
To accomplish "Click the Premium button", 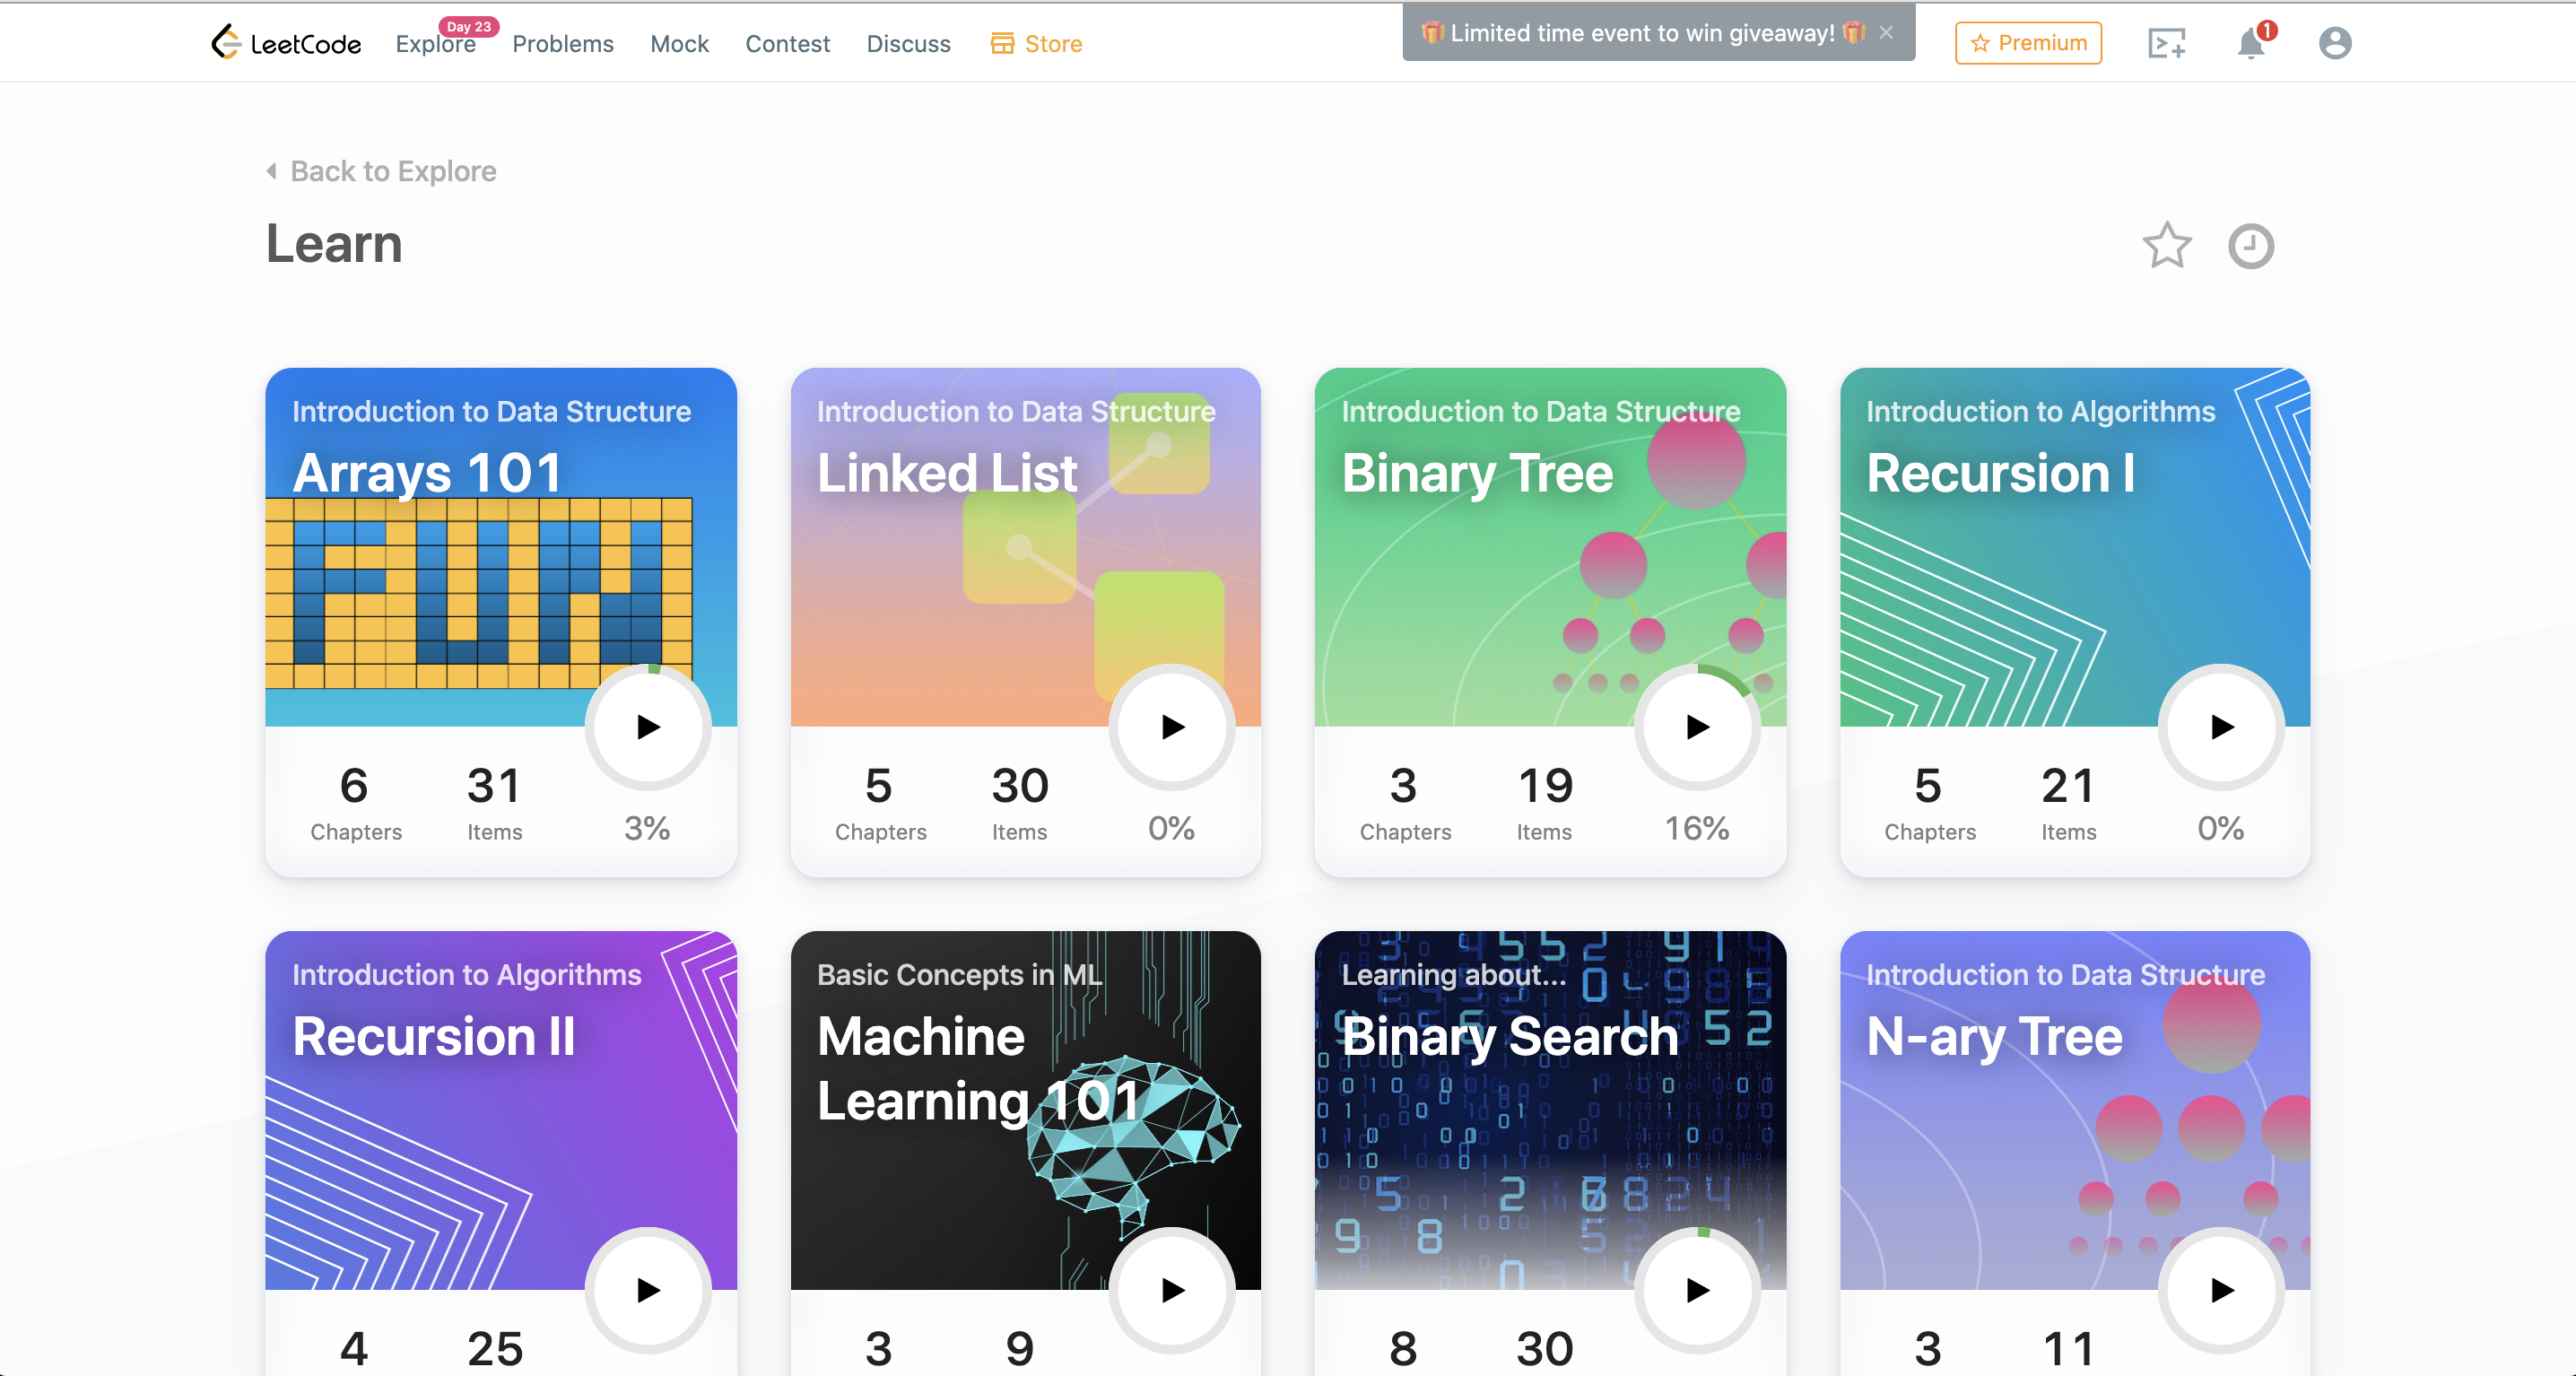I will (x=2028, y=43).
